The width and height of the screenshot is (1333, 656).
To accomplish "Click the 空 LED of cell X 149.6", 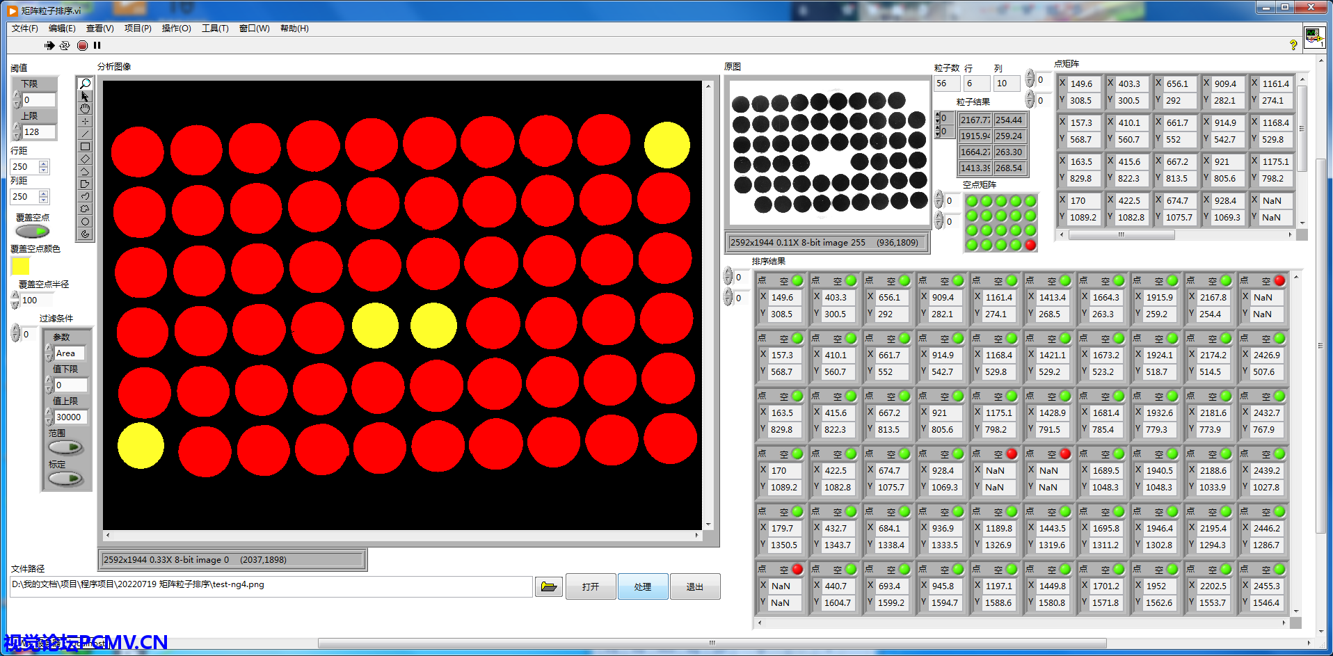I will tap(797, 281).
